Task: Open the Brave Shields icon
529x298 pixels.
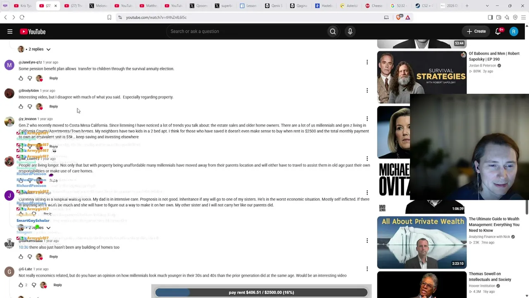Action: [x=399, y=17]
